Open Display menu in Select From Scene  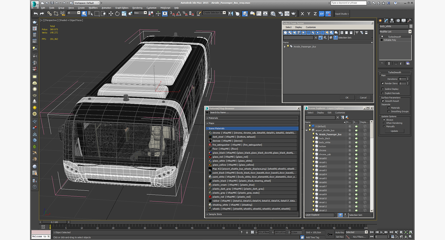tap(299, 27)
